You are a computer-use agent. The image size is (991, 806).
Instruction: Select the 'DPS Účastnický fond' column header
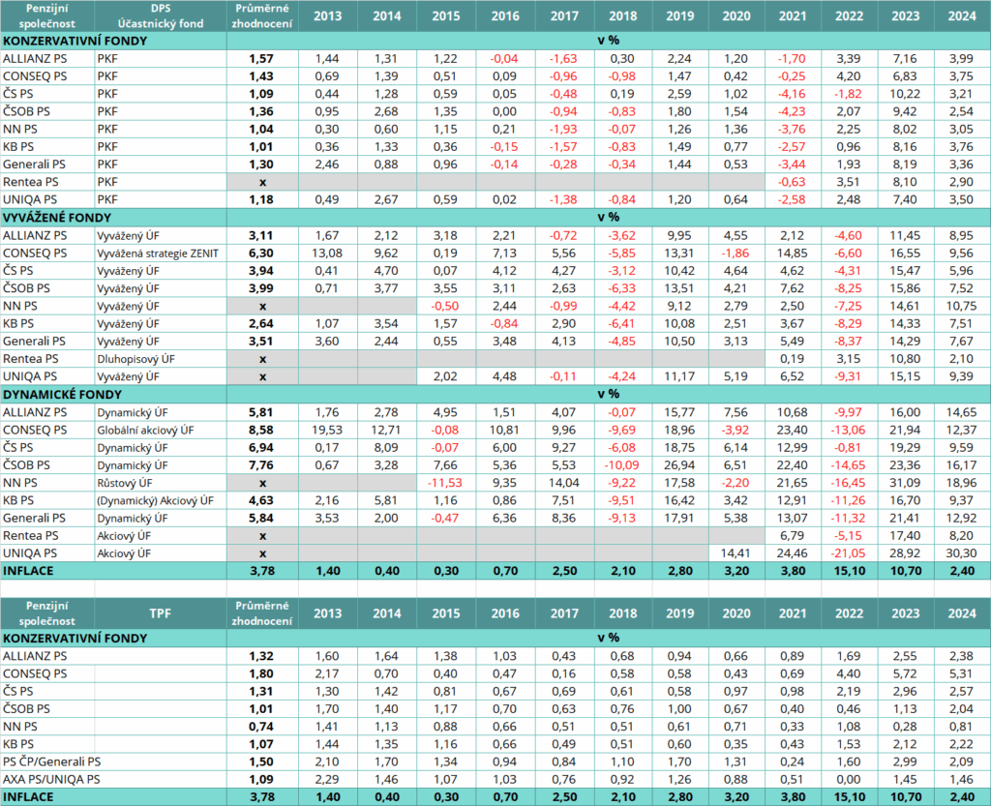tap(161, 16)
